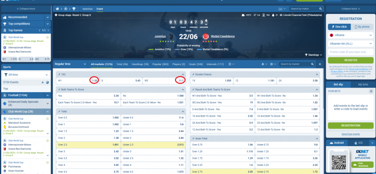This screenshot has width=376, height=174.
Task: Open bet slip settings gear
Action: 371,91
